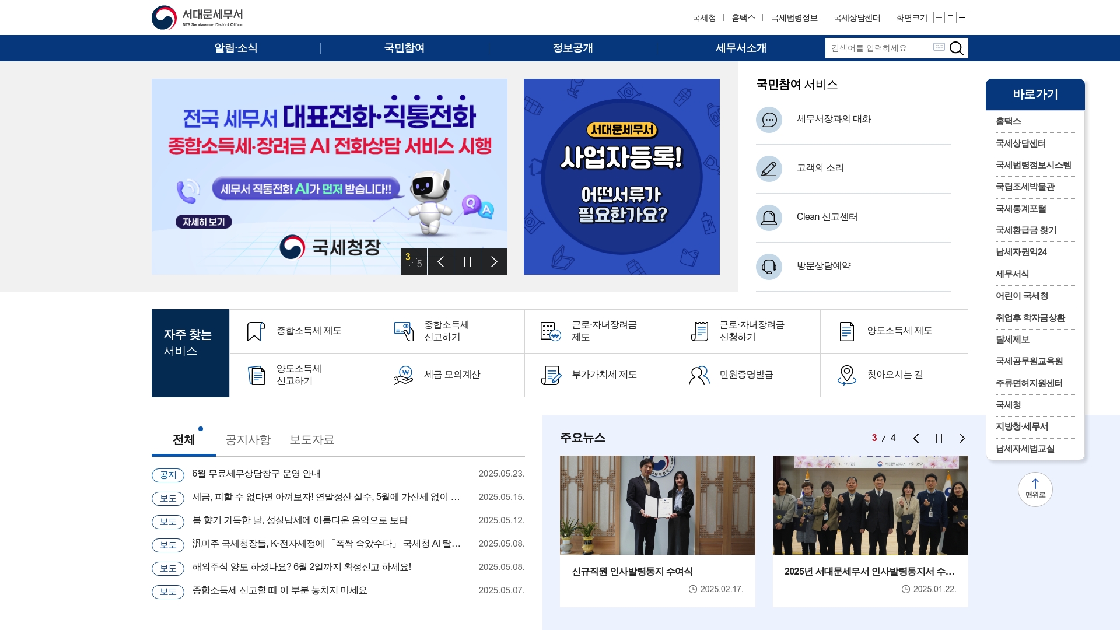Reset screen size with square button
The height and width of the screenshot is (630, 1120).
point(950,17)
